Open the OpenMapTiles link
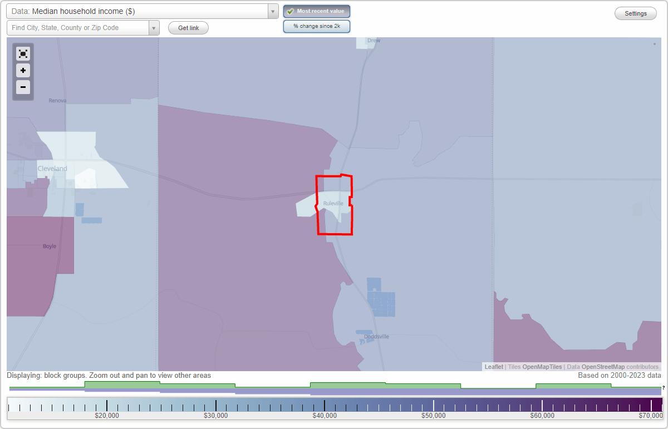This screenshot has height=429, width=668. (543, 367)
